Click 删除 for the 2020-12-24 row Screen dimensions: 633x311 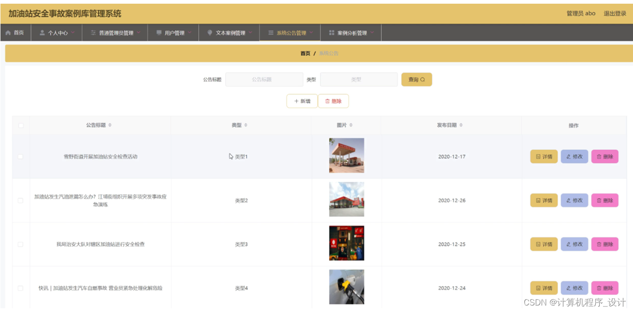tap(605, 288)
